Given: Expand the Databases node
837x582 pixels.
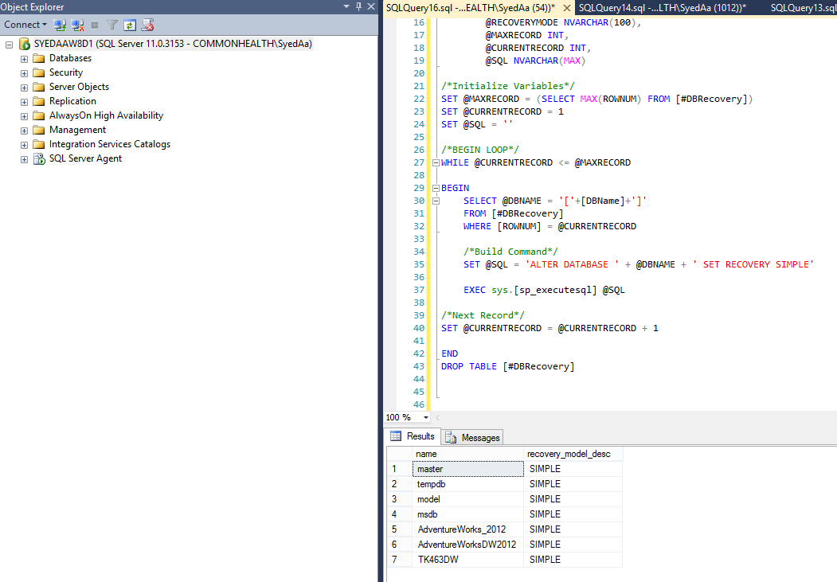Looking at the screenshot, I should pyautogui.click(x=24, y=57).
